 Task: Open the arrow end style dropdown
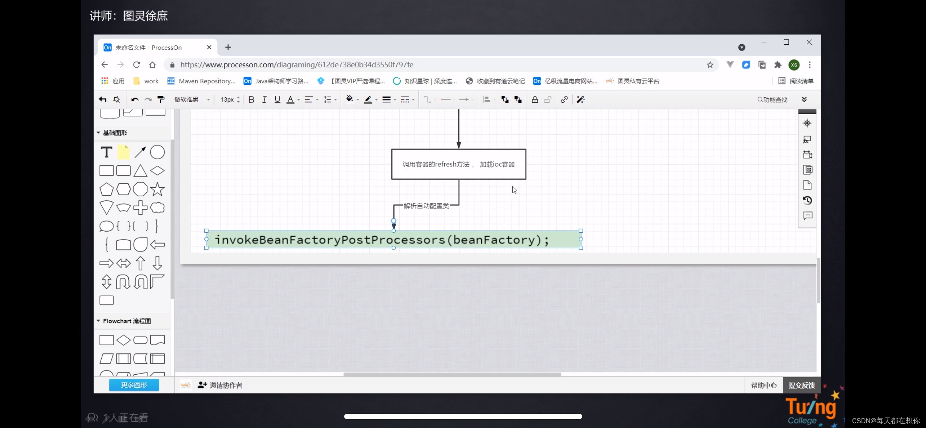[x=466, y=100]
